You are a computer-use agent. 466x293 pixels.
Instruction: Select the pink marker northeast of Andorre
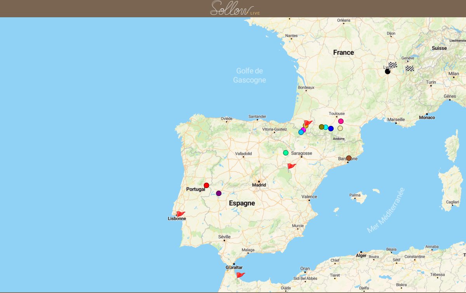click(x=341, y=121)
